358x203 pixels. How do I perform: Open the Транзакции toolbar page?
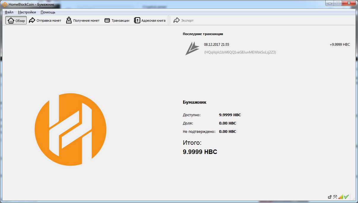click(117, 21)
